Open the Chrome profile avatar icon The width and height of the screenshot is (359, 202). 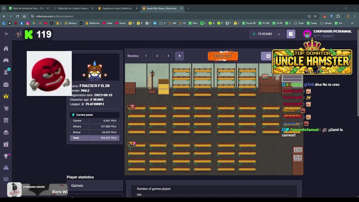(348, 16)
